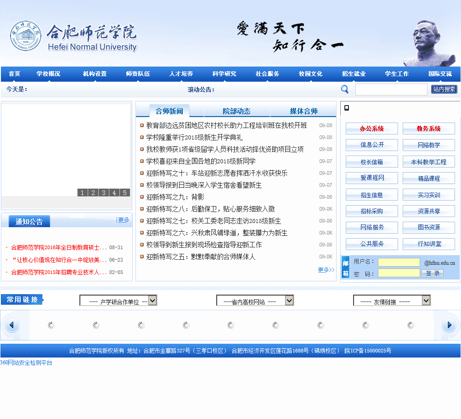The width and height of the screenshot is (461, 419).
Task: Click the small phone icon above quick links
Action: 347,108
